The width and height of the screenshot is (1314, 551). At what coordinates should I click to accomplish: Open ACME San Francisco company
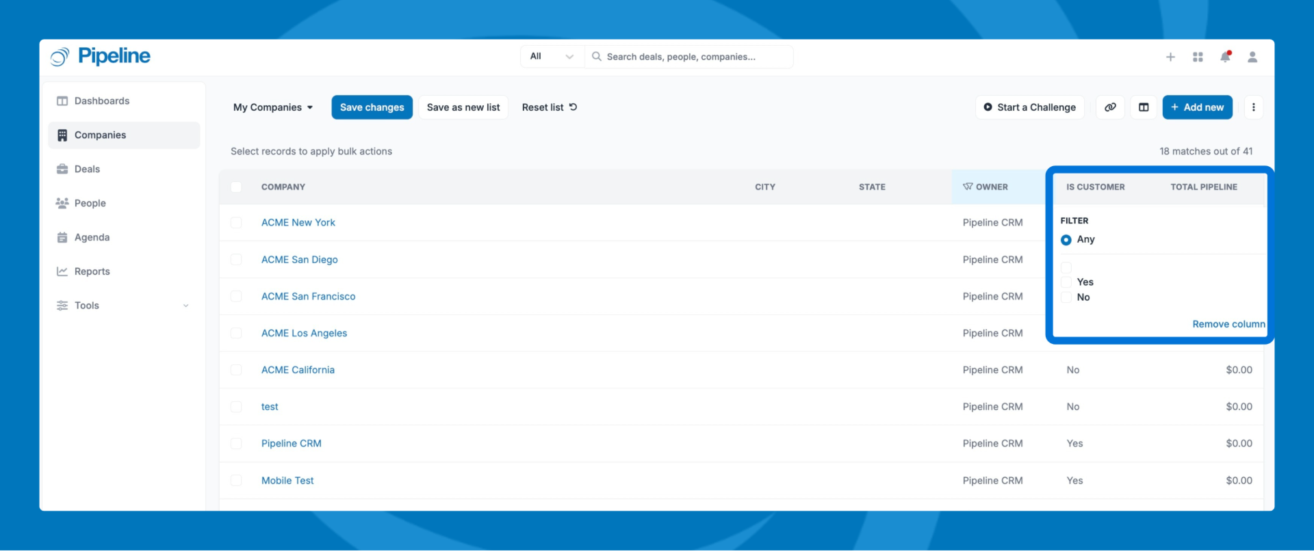[309, 297]
